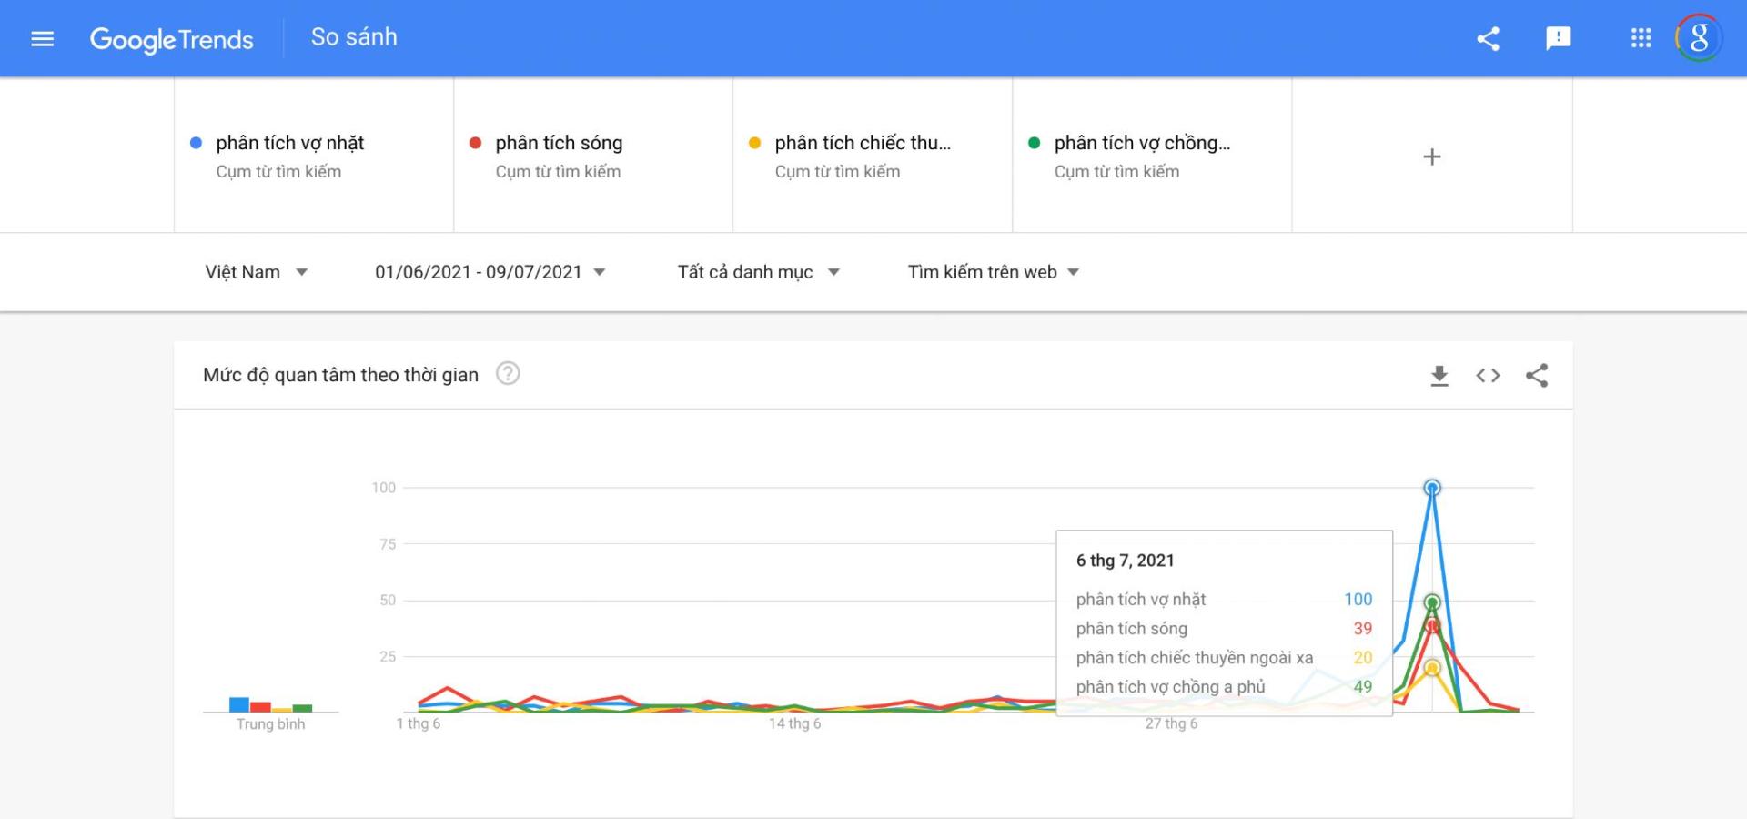
Task: Open the Google account avatar
Action: [x=1698, y=38]
